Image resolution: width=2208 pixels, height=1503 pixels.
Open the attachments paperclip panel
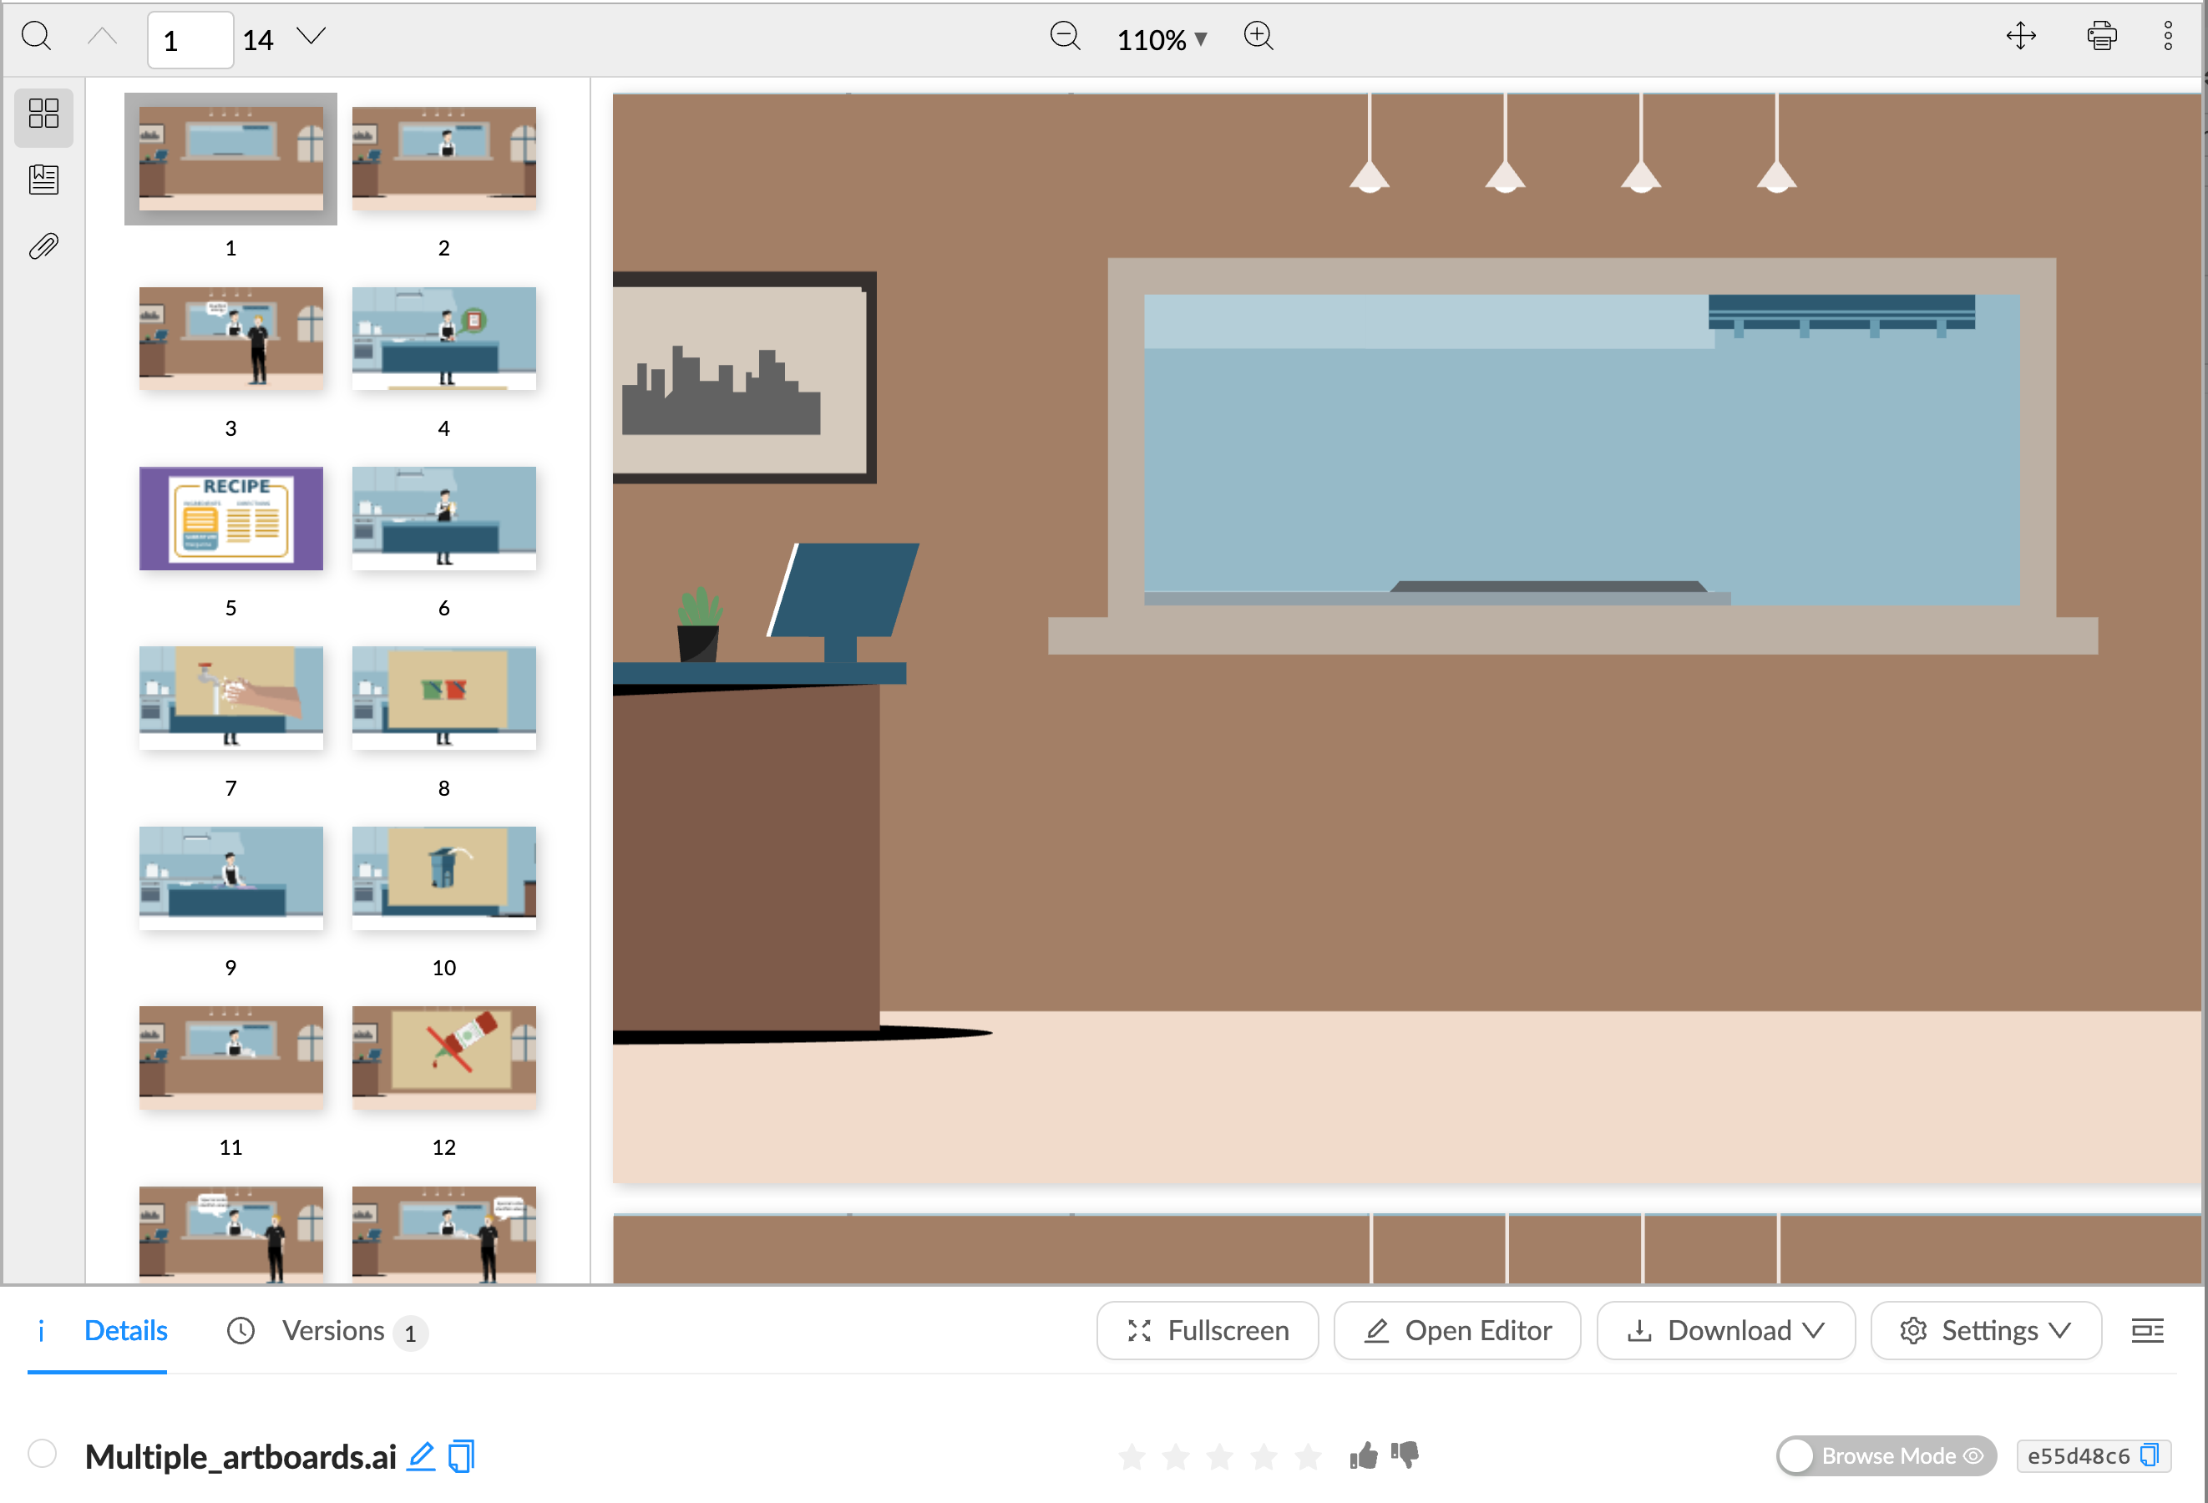point(43,246)
